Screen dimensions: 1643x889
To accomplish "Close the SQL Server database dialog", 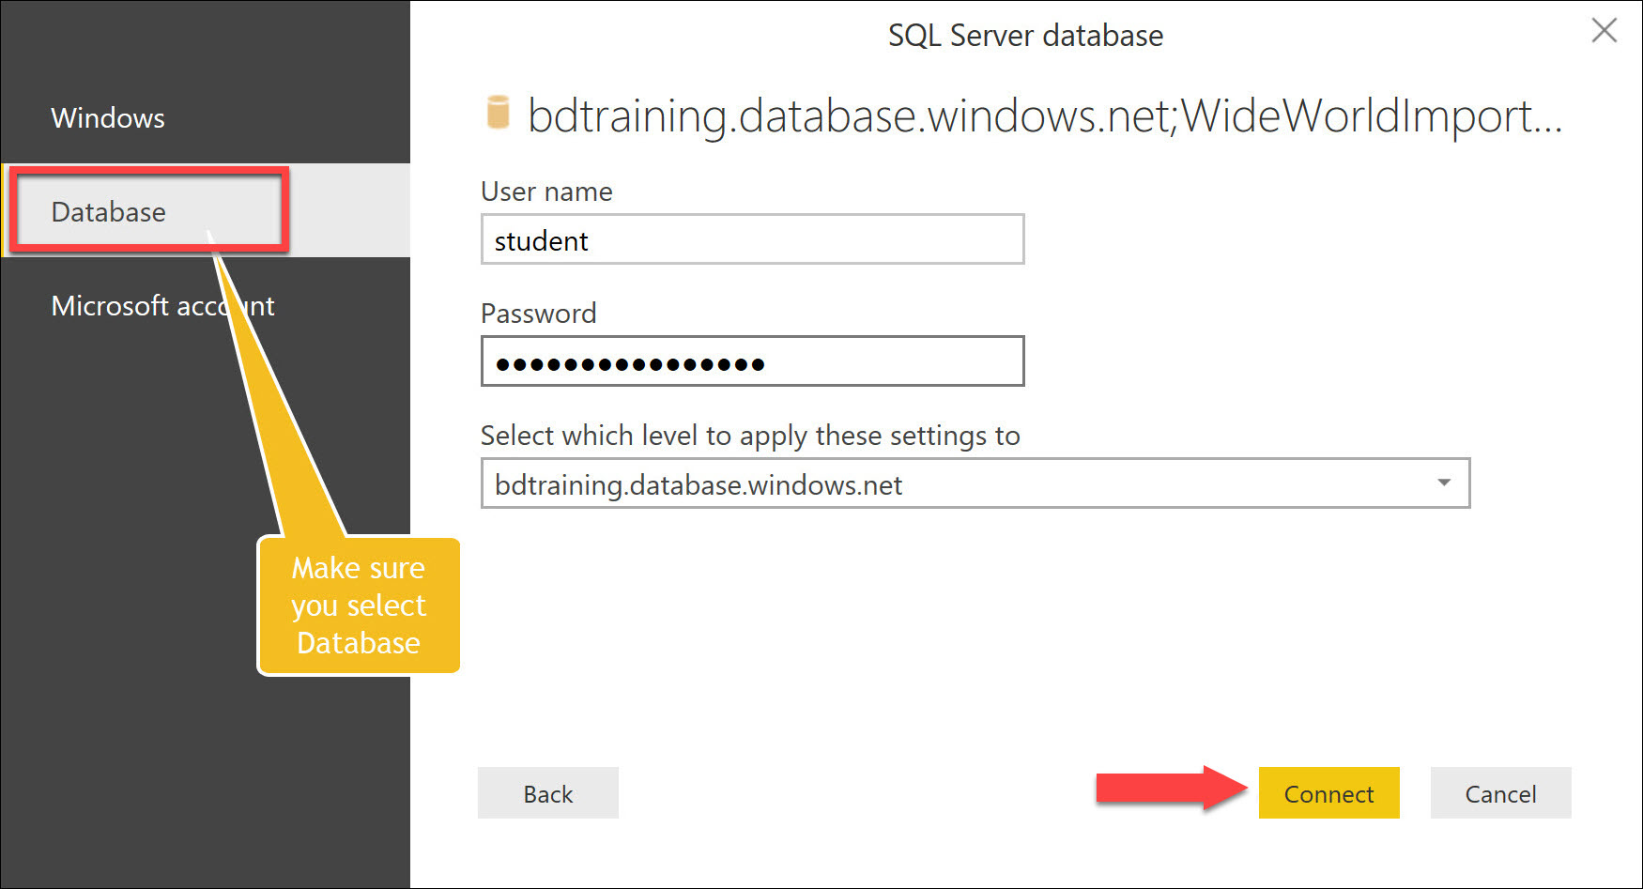I will [1604, 31].
